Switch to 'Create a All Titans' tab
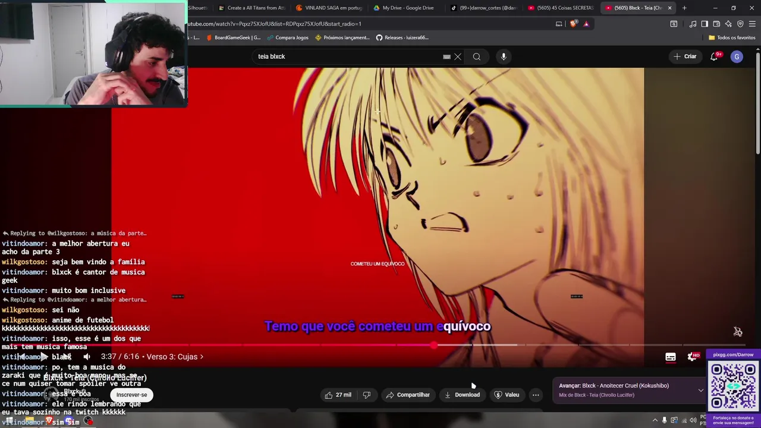This screenshot has height=428, width=761. (x=251, y=8)
